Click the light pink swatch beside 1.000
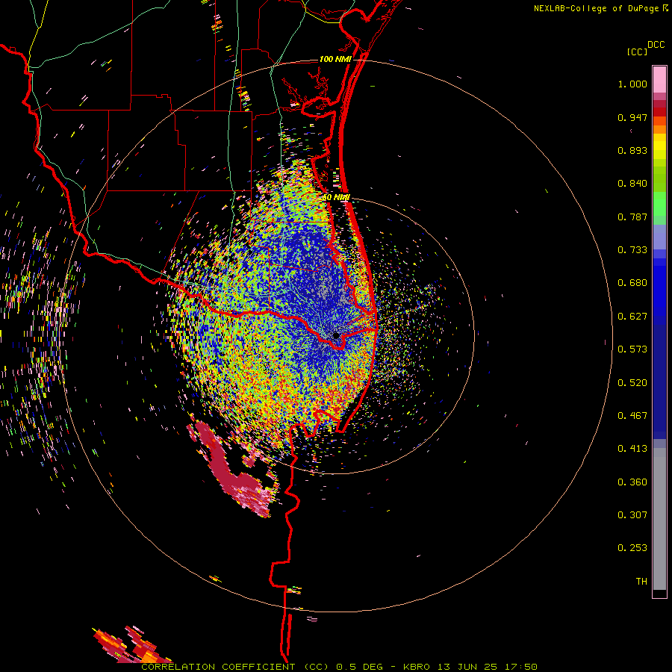 click(x=659, y=80)
